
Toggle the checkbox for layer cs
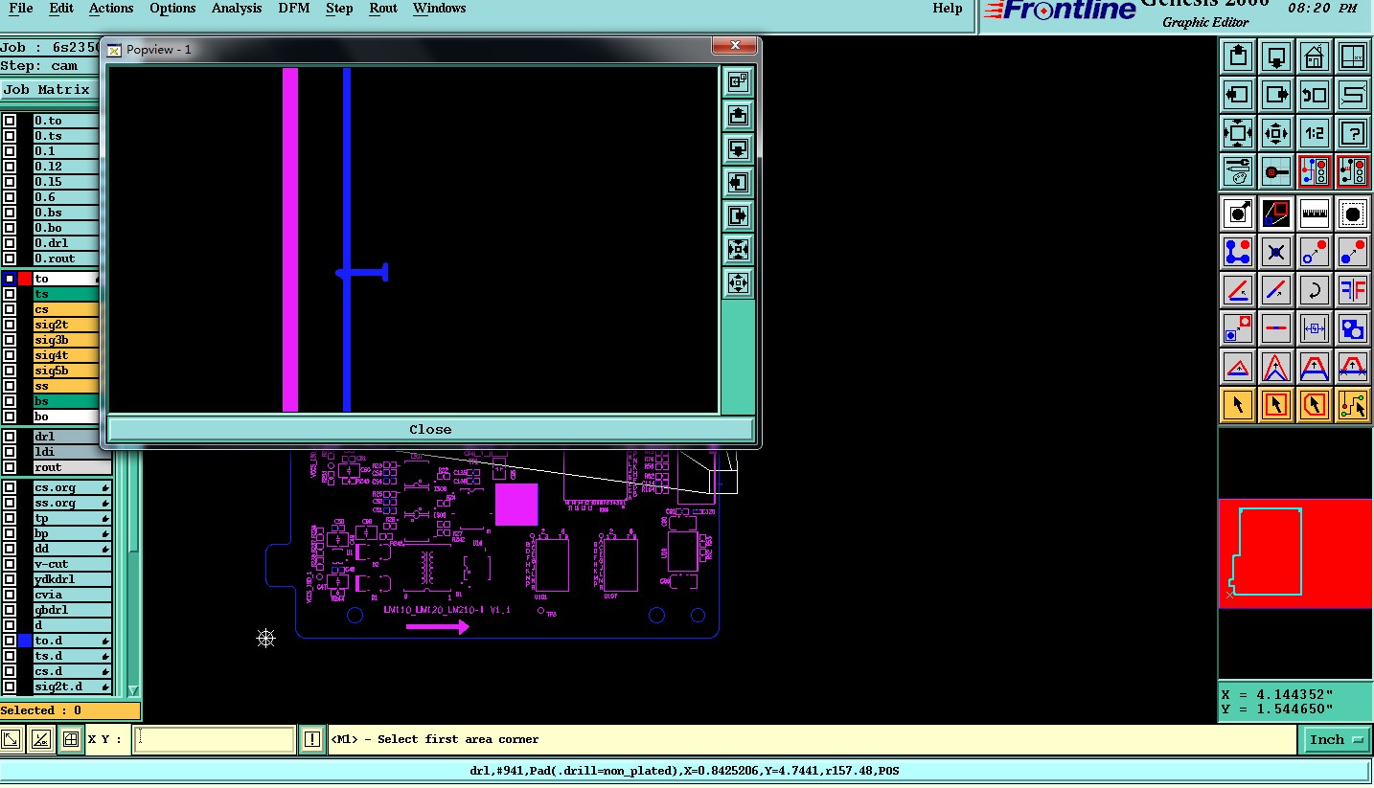coord(10,309)
